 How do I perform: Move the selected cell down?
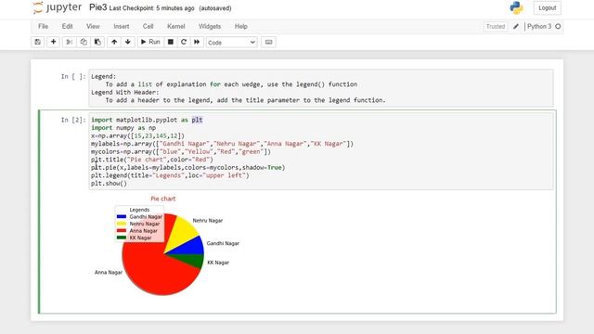(x=128, y=42)
